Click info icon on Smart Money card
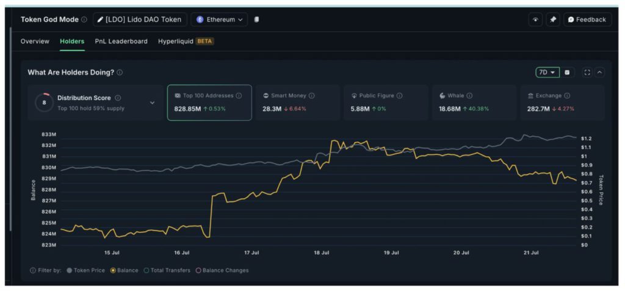Viewport: 625px width, 291px height. pyautogui.click(x=311, y=96)
